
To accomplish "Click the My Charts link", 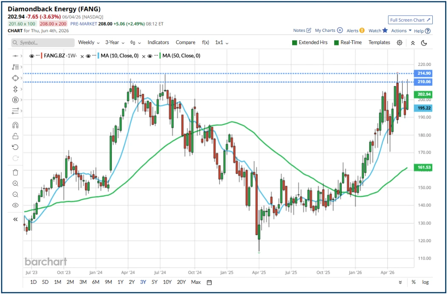I will pos(325,30).
